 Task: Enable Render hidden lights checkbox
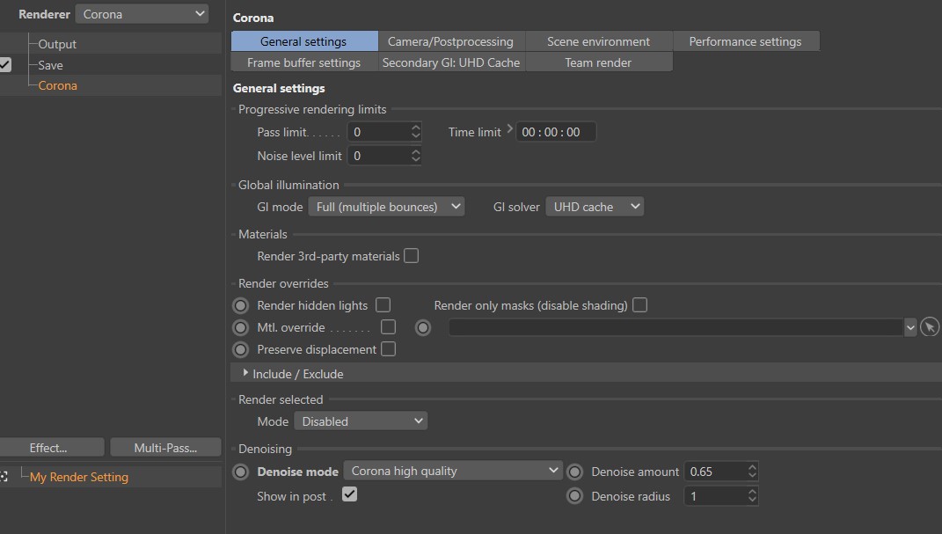pyautogui.click(x=383, y=305)
